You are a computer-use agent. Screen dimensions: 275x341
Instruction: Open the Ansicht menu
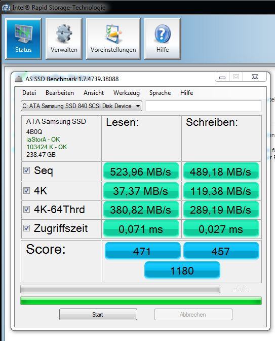tap(94, 93)
